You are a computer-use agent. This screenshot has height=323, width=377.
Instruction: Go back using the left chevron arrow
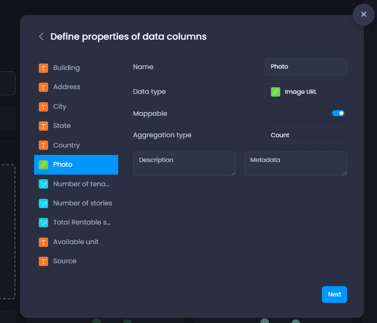pos(41,36)
